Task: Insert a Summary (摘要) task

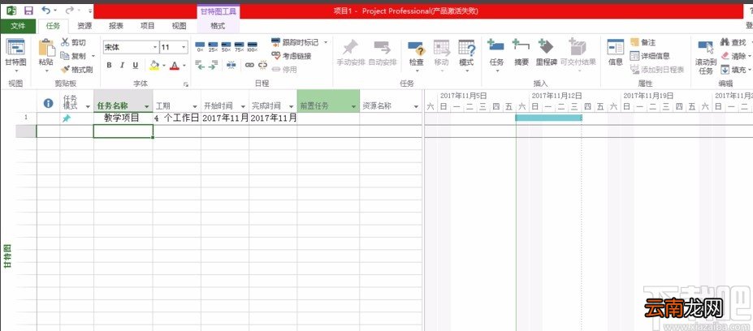Action: [521, 53]
